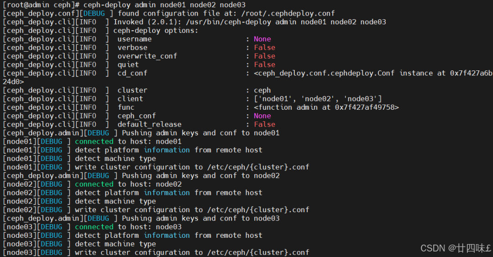Viewport: 493px width, 257px height.
Task: Select the False value next to quiet
Action: [264, 64]
